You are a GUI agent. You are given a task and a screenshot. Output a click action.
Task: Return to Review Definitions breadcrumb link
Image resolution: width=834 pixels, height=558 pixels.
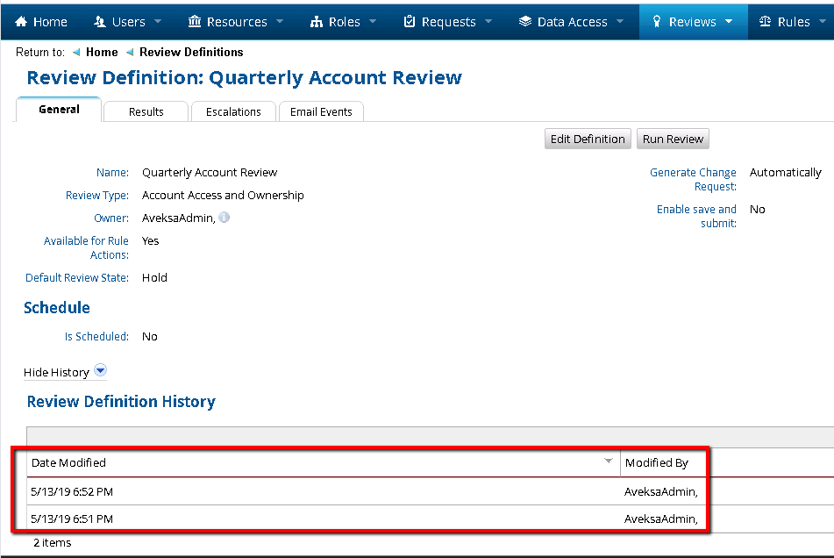pyautogui.click(x=191, y=53)
